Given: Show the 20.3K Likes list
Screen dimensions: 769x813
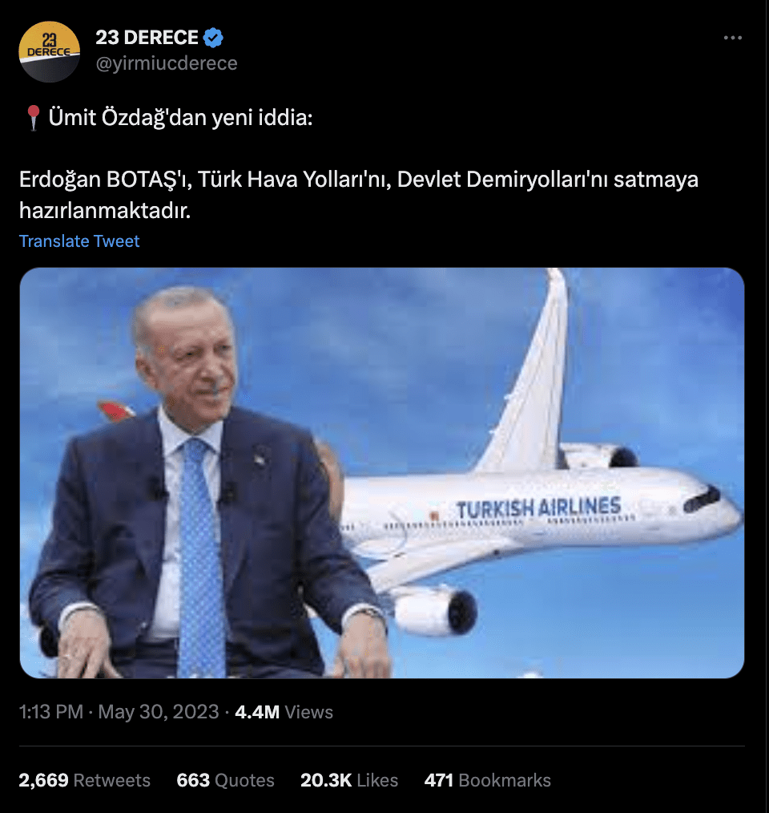Looking at the screenshot, I should pos(349,780).
